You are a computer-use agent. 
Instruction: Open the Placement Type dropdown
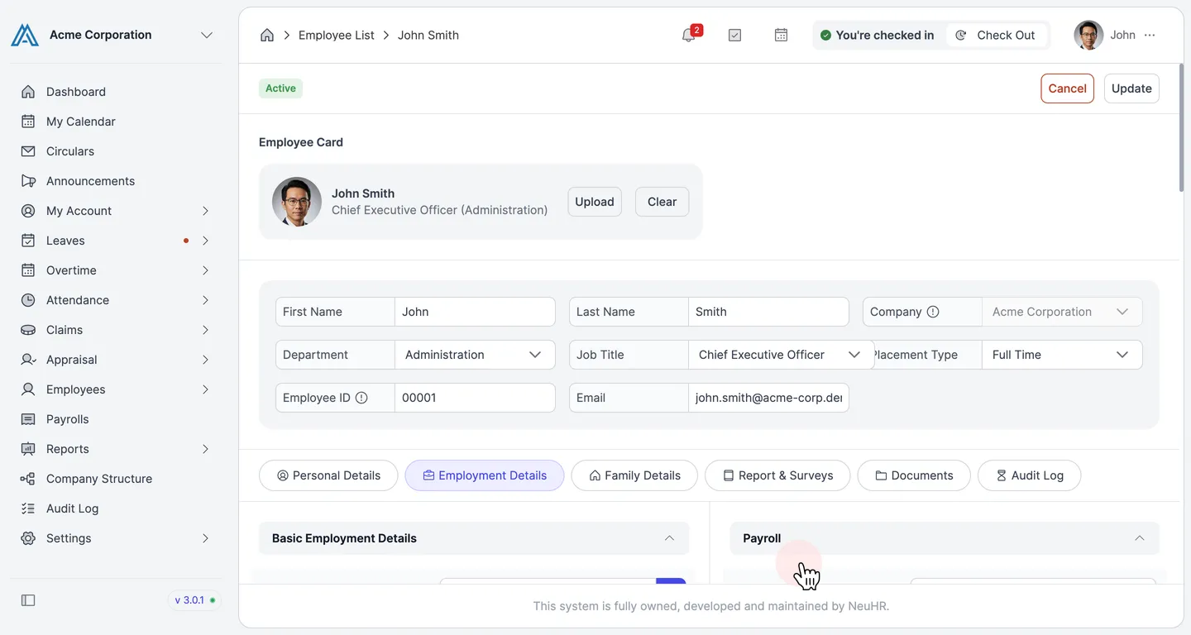(x=1062, y=355)
